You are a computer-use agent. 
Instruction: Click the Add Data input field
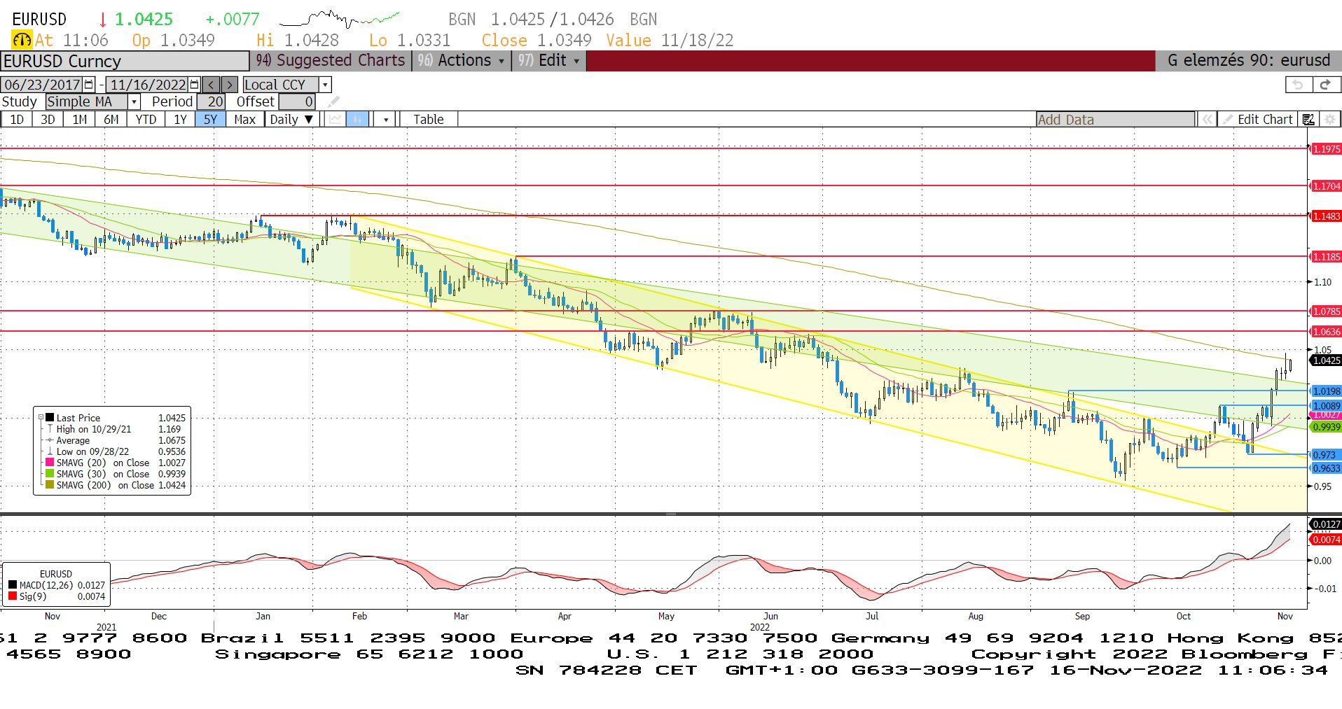pos(1115,120)
